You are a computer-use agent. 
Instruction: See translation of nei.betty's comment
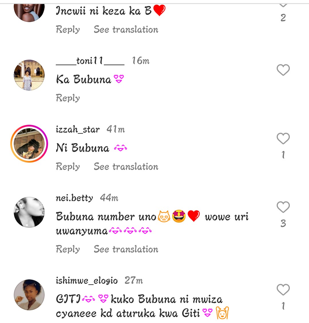coord(126,249)
